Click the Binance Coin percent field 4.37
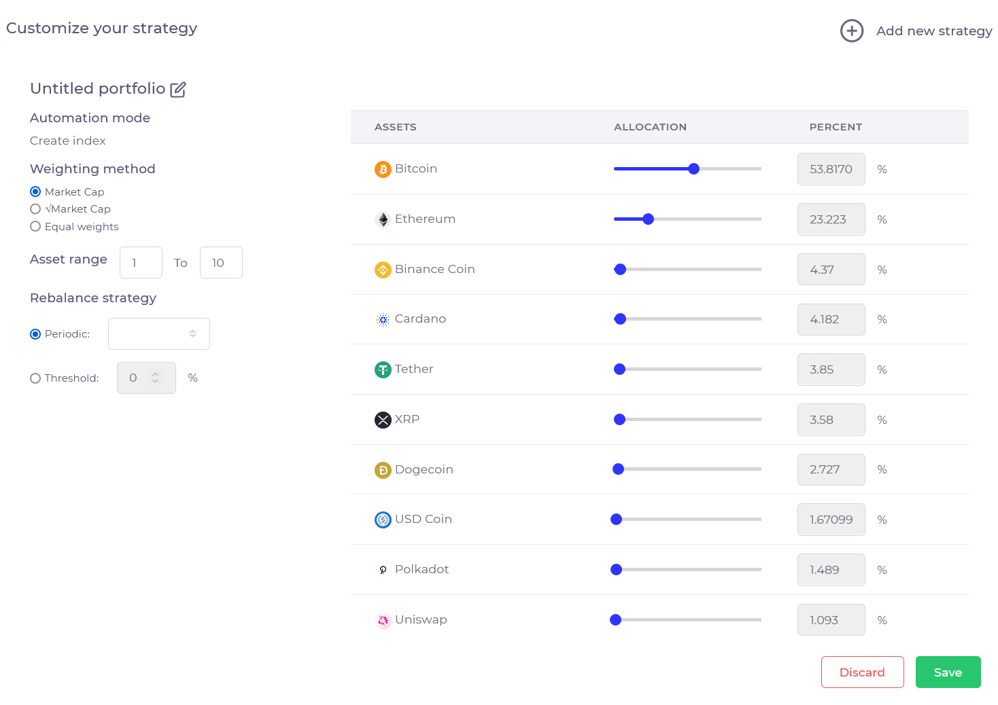Screen dimensions: 998x705 coord(831,270)
